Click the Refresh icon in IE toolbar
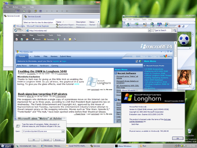 tap(22, 39)
